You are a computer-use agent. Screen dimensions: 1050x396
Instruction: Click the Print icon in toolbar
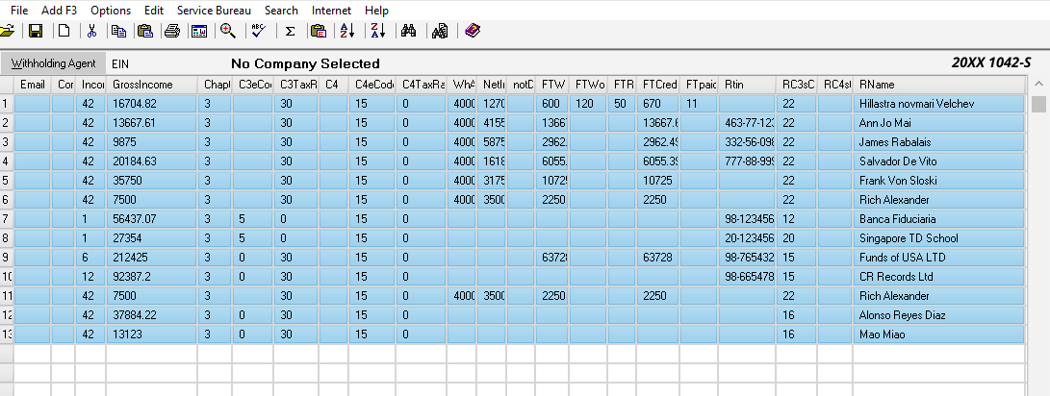pyautogui.click(x=171, y=31)
